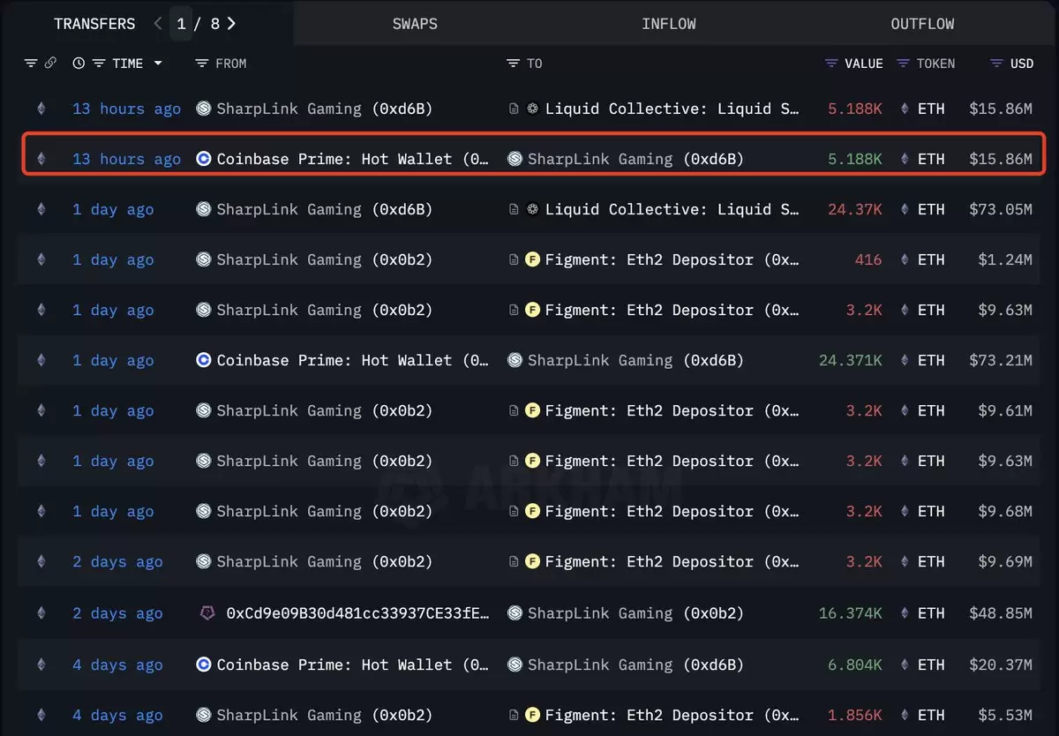Open address 0xCd9e09B30d481cc33937CE33fE
Screen dimensions: 1059x736
pos(358,612)
